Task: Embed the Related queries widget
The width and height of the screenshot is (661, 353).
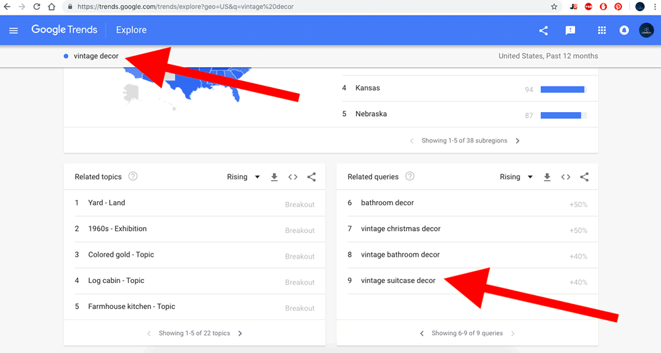Action: [566, 177]
